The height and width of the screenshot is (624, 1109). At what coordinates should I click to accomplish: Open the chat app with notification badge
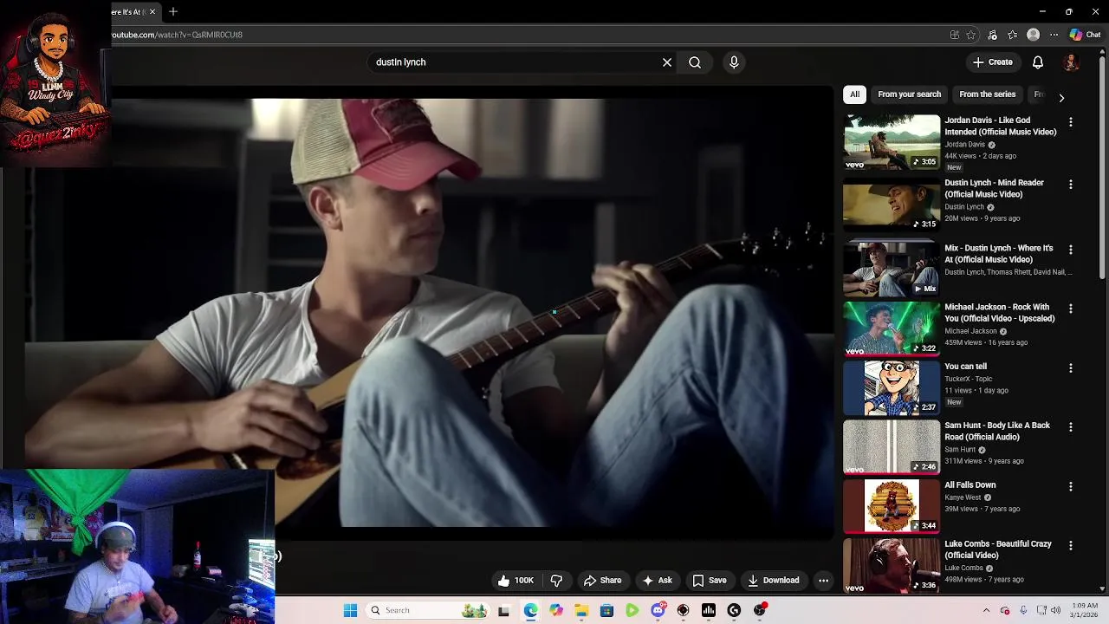click(658, 610)
